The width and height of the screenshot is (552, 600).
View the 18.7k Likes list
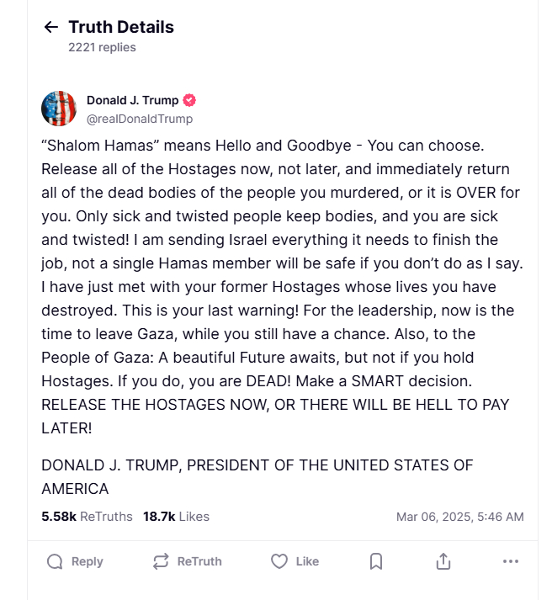click(176, 516)
